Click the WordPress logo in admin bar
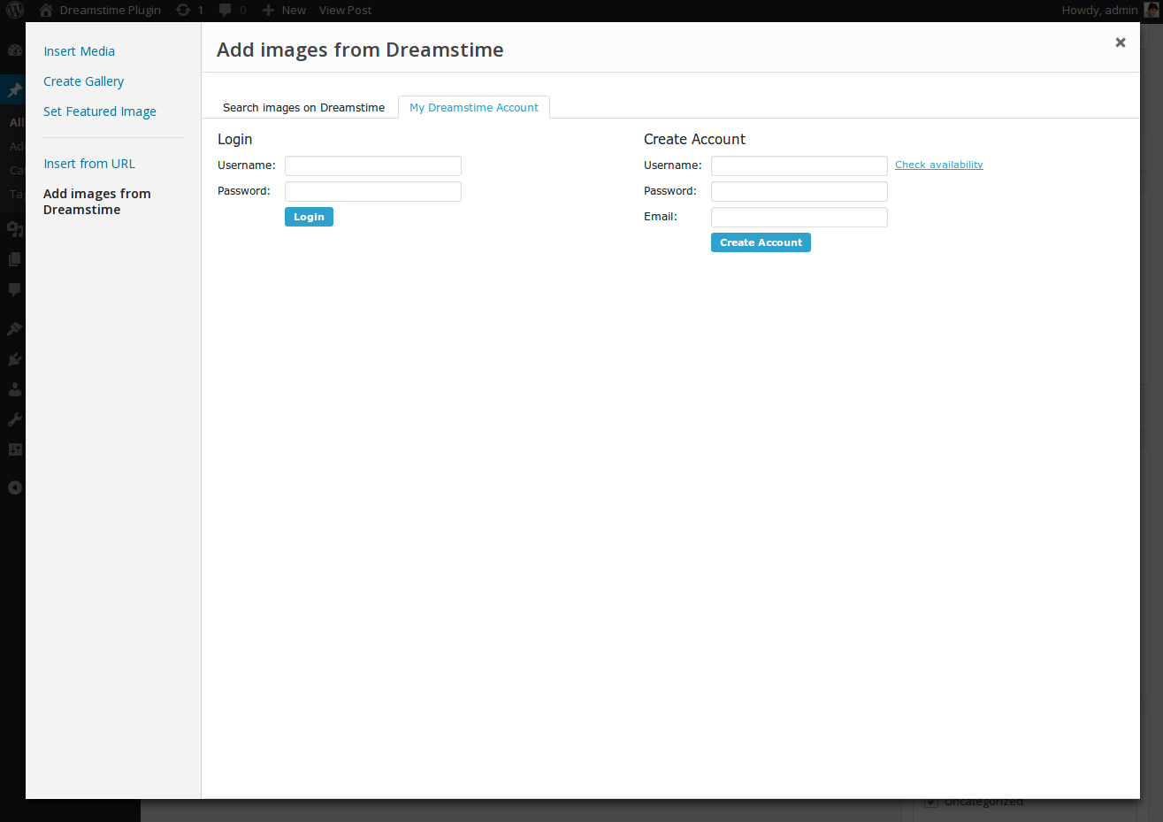Image resolution: width=1163 pixels, height=822 pixels. (x=15, y=10)
